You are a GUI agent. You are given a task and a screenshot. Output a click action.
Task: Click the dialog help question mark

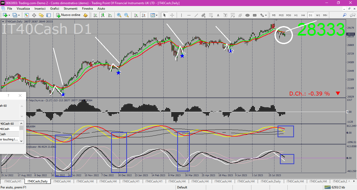coord(8,96)
